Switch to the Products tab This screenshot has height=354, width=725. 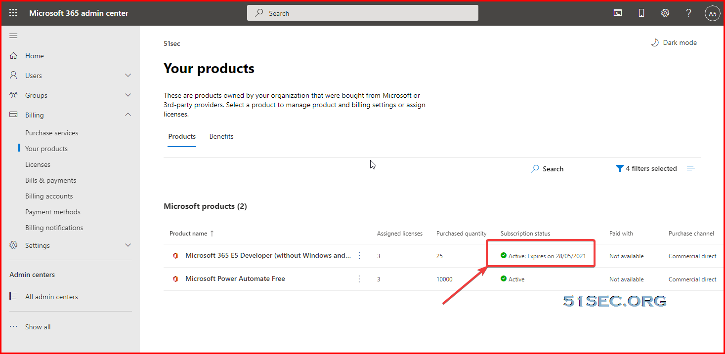(x=182, y=136)
